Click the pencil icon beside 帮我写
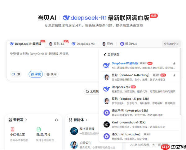Viewport: 186px width, 150px height. tap(10, 120)
